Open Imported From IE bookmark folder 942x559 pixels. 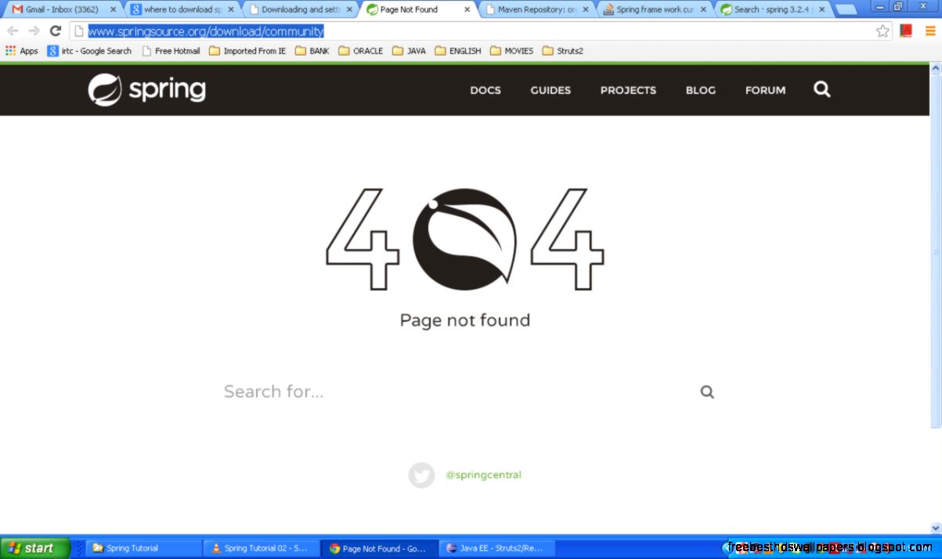[x=247, y=51]
